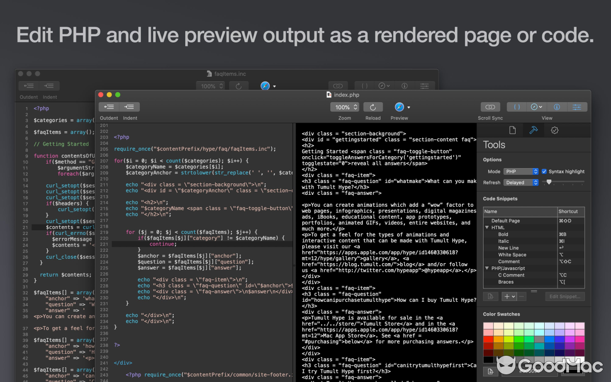Toggle the Syntax highlight checkbox
This screenshot has width=611, height=382.
click(x=545, y=171)
